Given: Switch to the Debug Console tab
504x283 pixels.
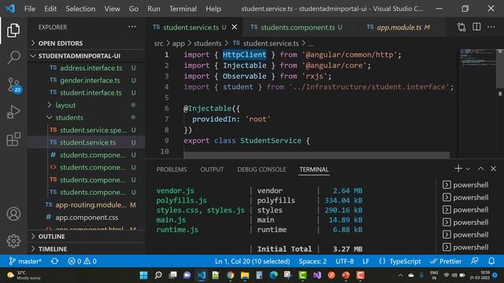Looking at the screenshot, I should (x=261, y=170).
